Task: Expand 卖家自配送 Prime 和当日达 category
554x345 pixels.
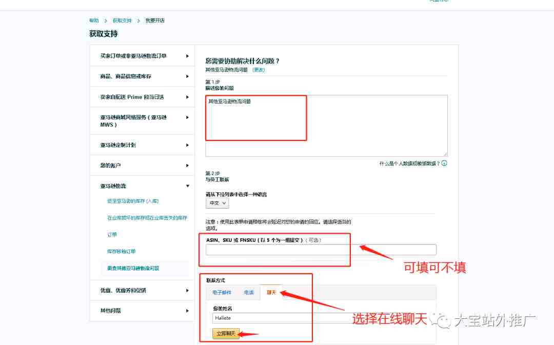Action: click(x=142, y=97)
